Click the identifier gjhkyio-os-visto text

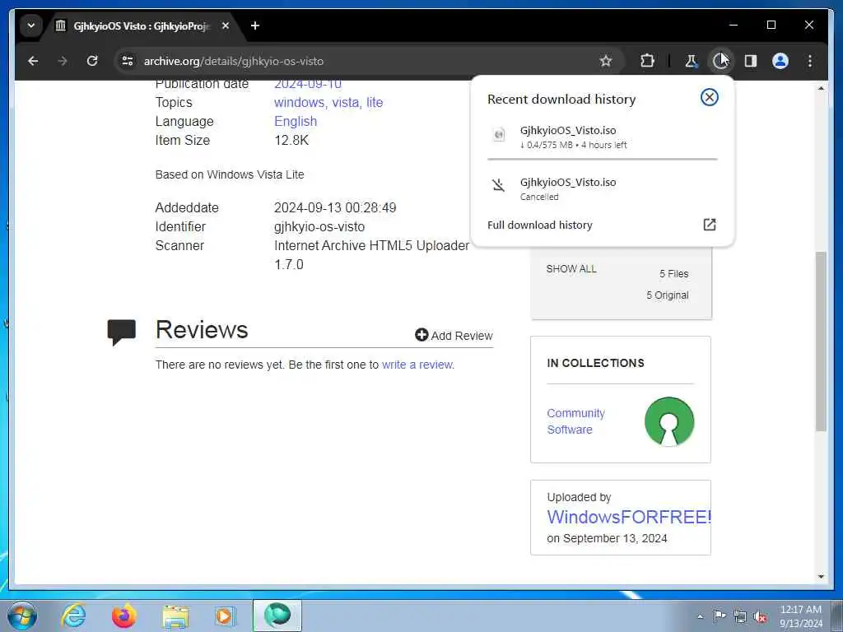319,227
